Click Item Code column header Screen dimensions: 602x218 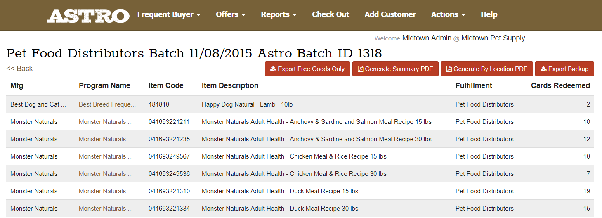(166, 85)
